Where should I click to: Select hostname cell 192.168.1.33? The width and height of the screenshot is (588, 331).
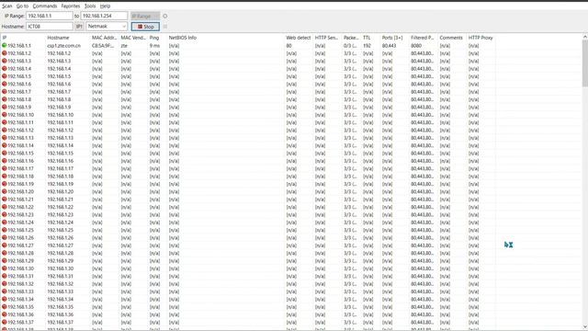pyautogui.click(x=60, y=291)
